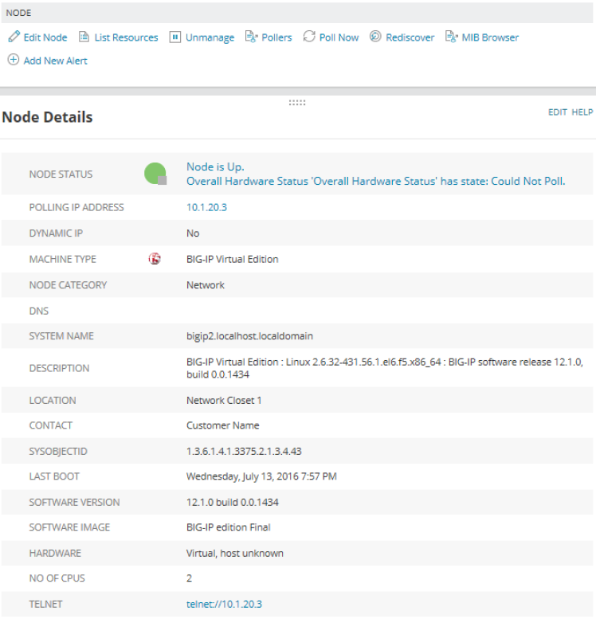The height and width of the screenshot is (619, 596).
Task: Click the MIB Browser icon
Action: (452, 37)
